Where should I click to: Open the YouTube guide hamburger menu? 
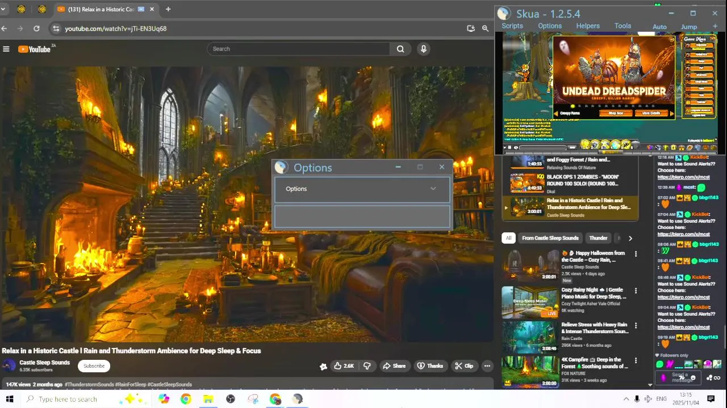(6, 49)
